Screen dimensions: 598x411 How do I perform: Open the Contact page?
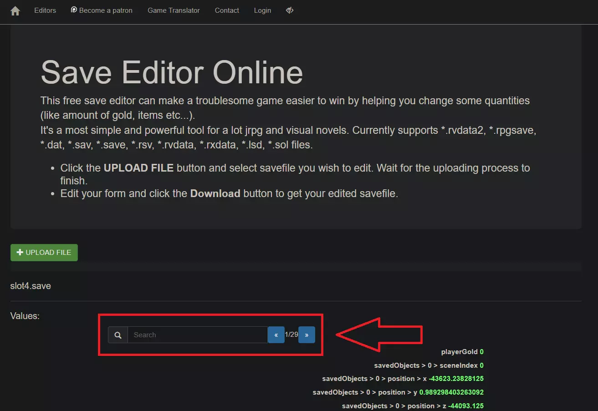(227, 10)
